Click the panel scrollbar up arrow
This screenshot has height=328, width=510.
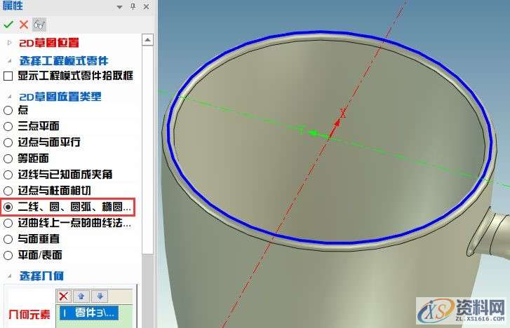[x=147, y=40]
